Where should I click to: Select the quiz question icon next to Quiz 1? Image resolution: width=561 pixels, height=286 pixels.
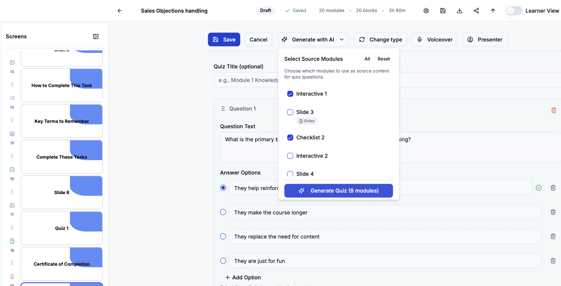(12, 241)
